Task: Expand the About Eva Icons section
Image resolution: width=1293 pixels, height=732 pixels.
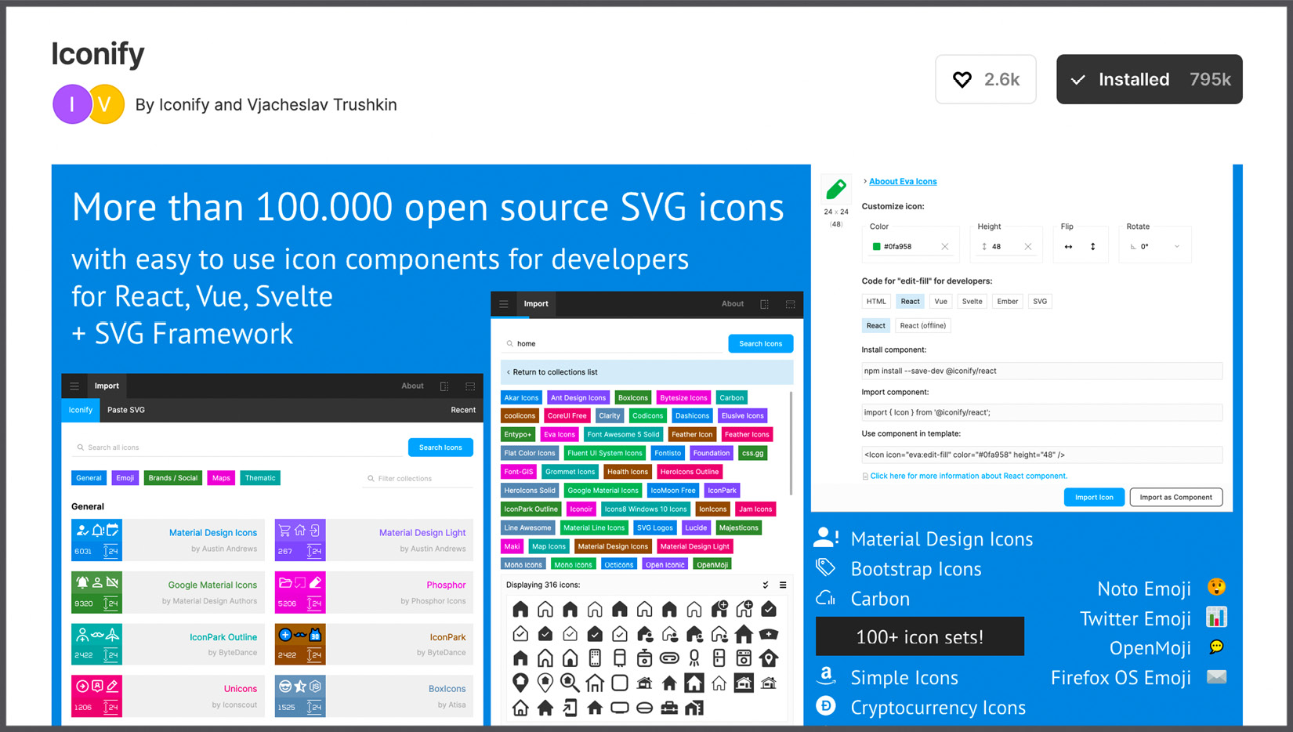Action: pos(902,182)
